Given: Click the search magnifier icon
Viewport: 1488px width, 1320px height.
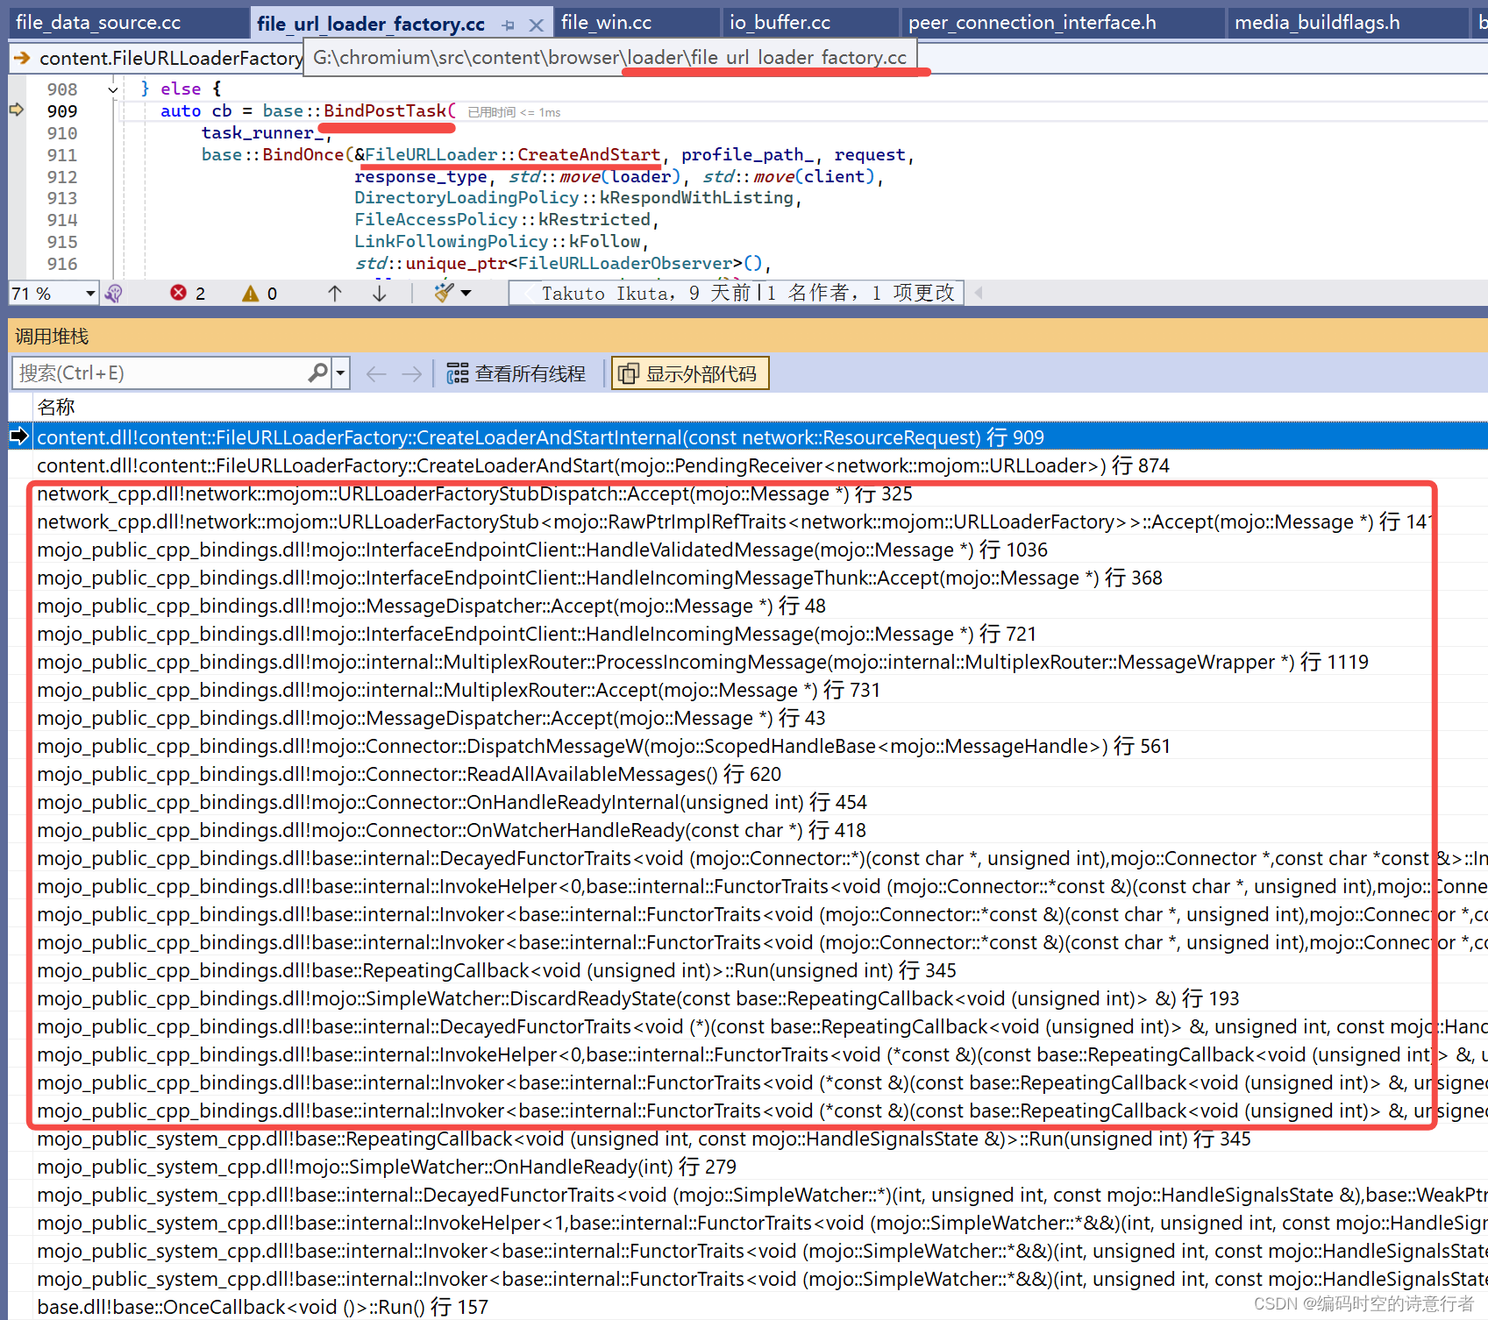Looking at the screenshot, I should click(318, 373).
